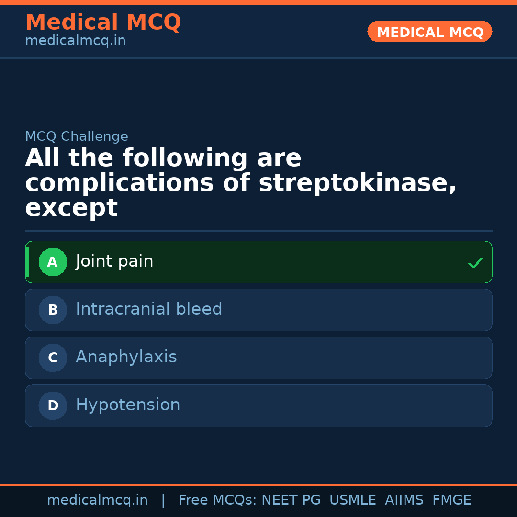
Task: Click the pipe separator in the footer
Action: click(x=163, y=500)
